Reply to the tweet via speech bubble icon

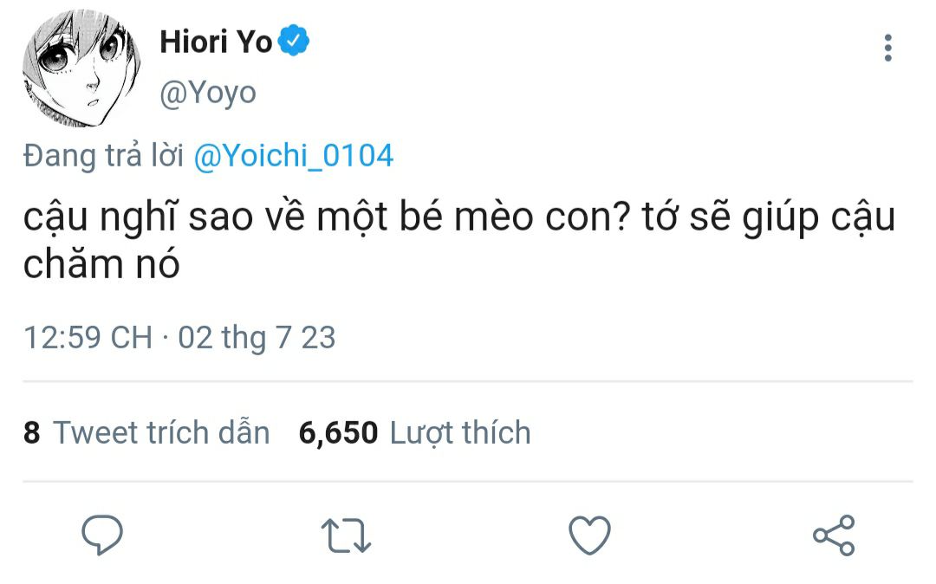[102, 535]
